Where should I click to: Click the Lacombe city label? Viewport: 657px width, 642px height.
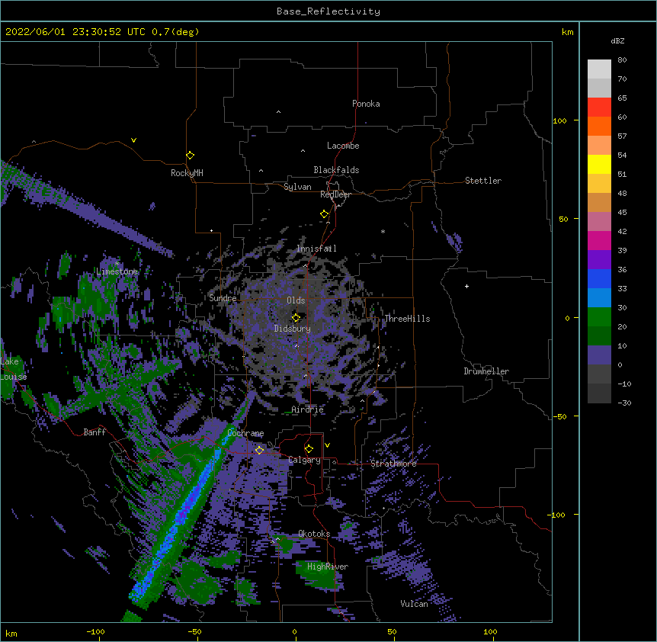pyautogui.click(x=343, y=146)
